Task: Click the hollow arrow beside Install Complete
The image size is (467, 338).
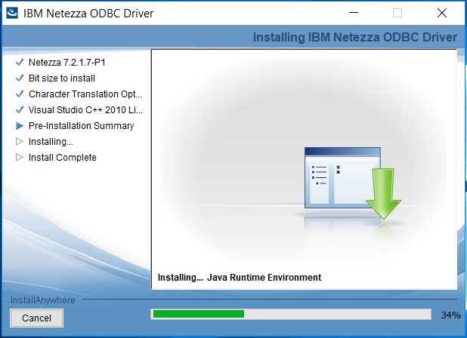Action: (20, 158)
